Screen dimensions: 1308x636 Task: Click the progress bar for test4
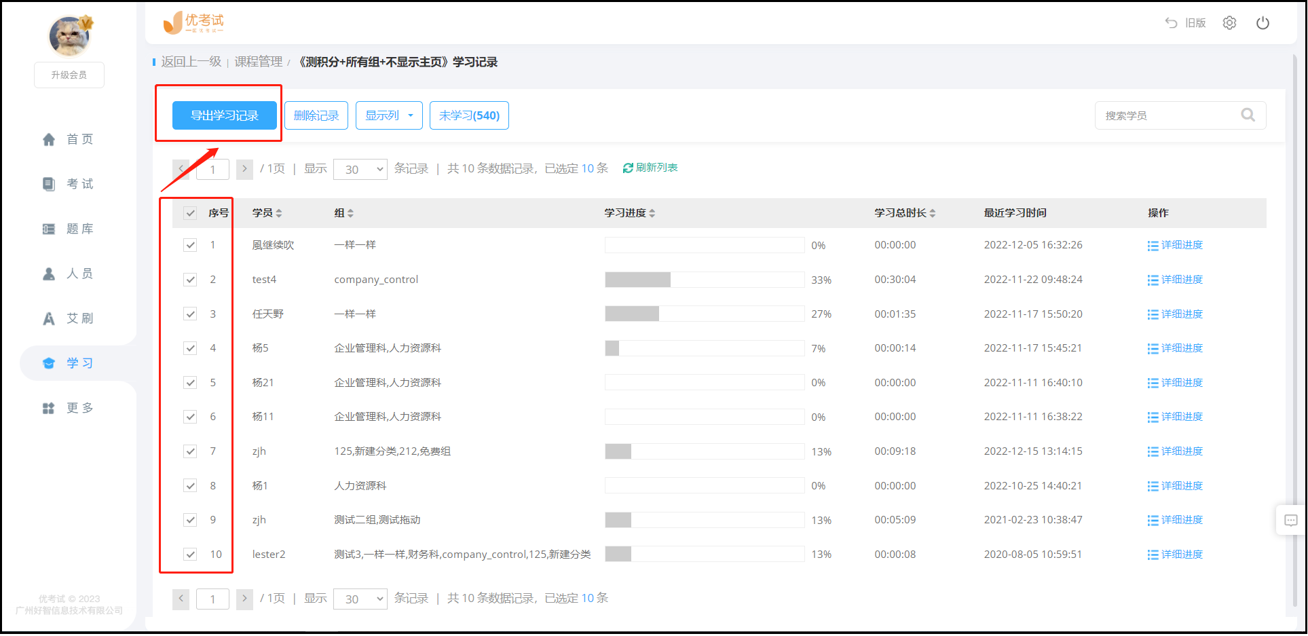704,280
